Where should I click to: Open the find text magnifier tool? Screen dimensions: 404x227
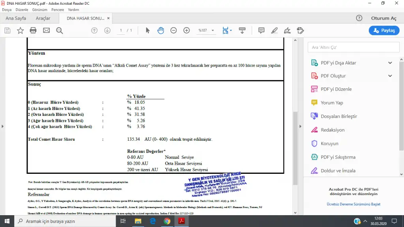click(60, 31)
